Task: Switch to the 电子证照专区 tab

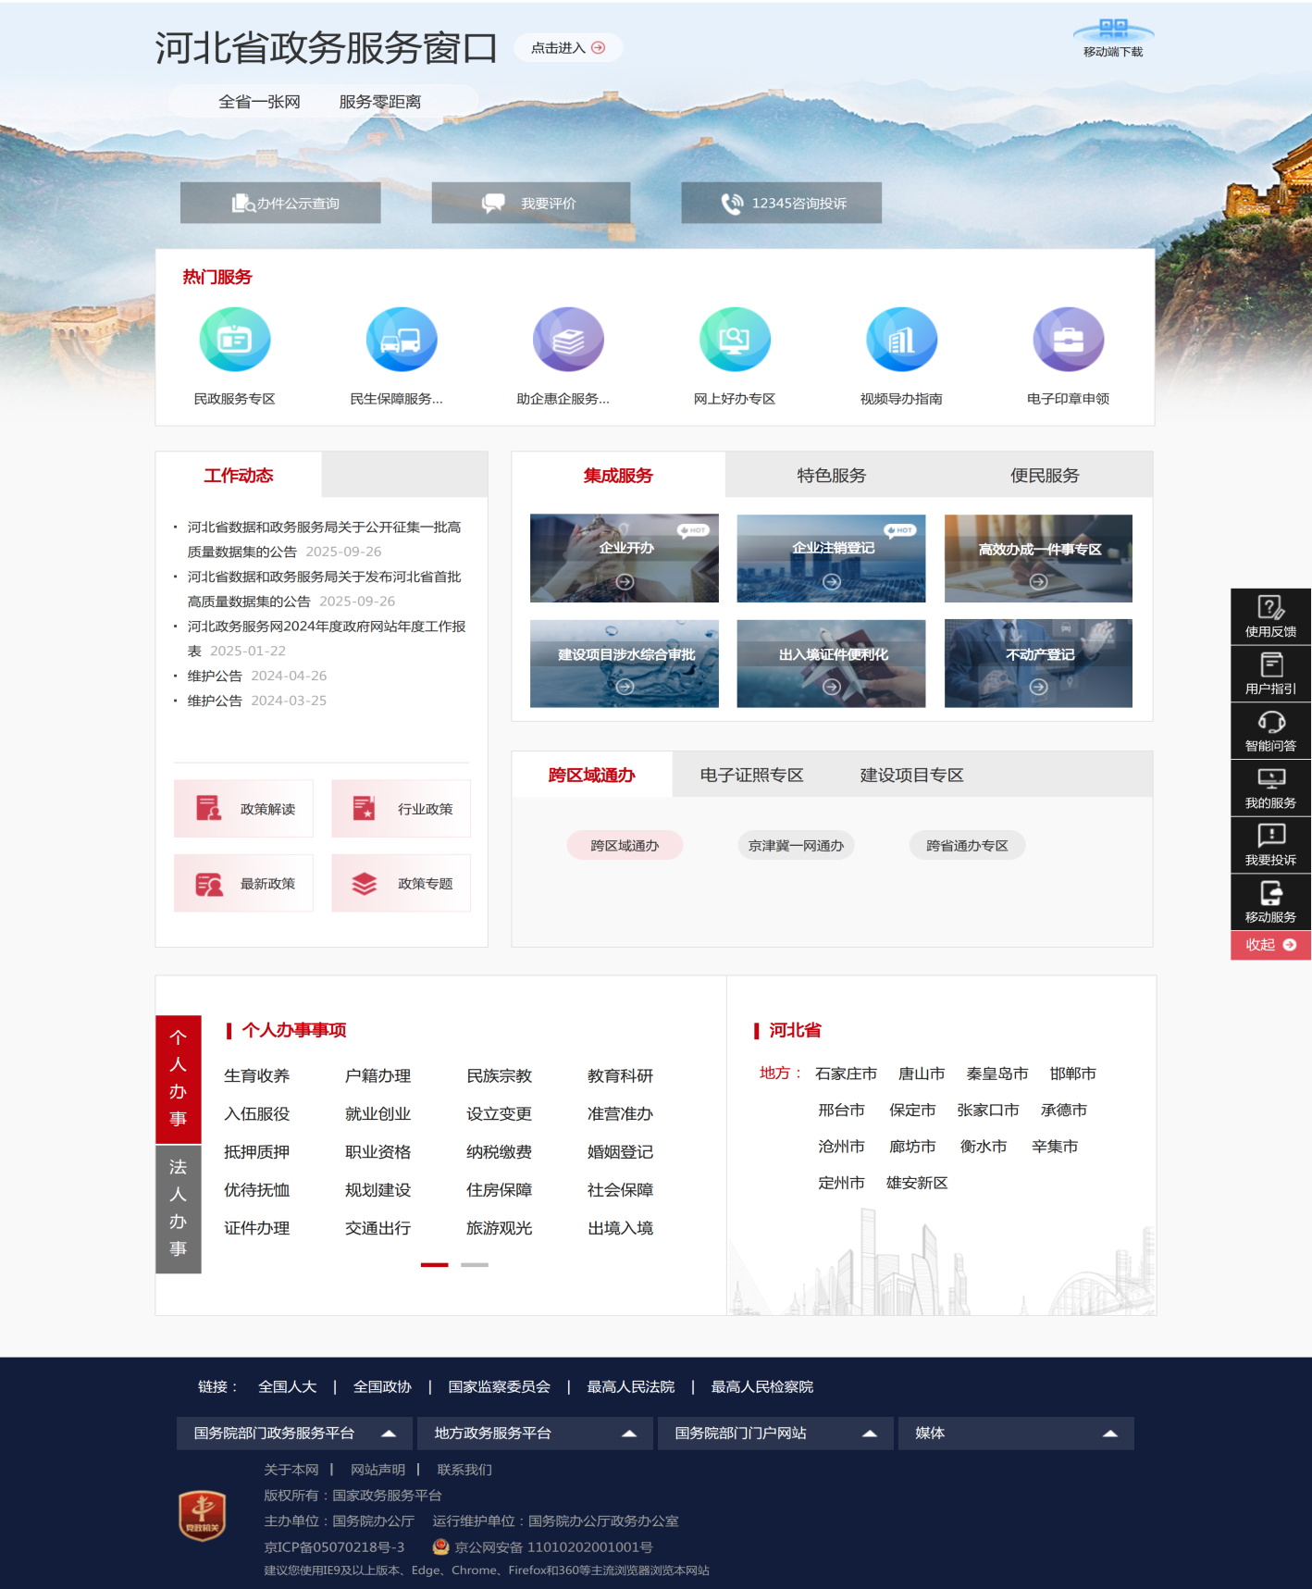Action: [x=751, y=775]
